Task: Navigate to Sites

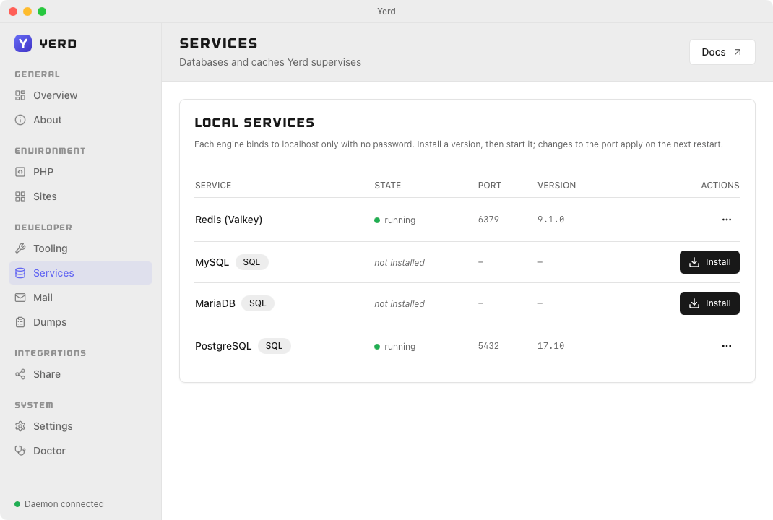Action: (x=80, y=196)
